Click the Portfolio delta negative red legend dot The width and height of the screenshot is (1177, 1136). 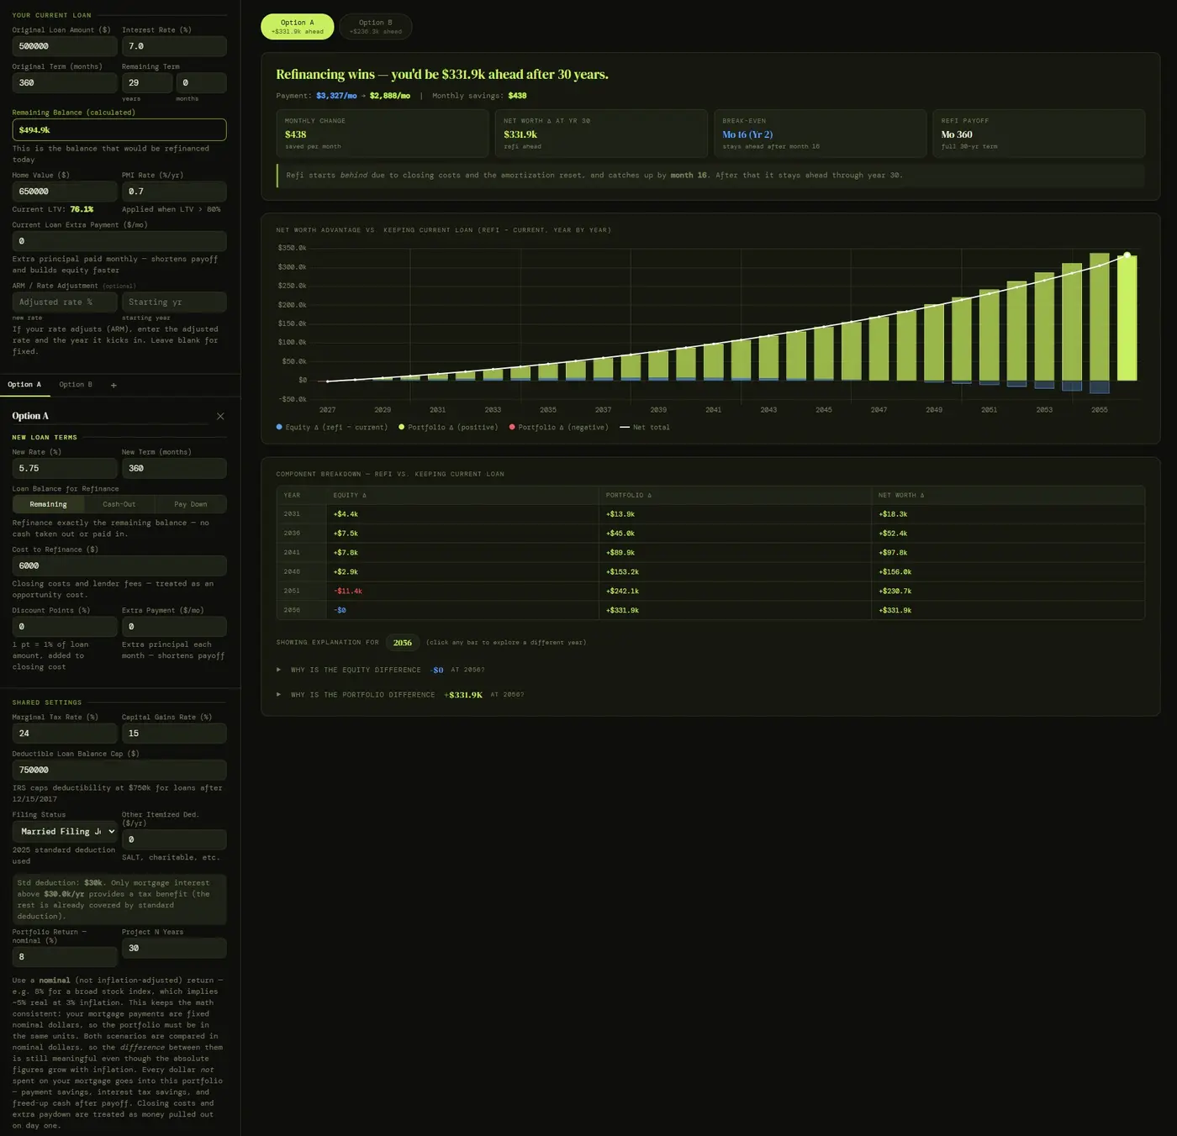click(512, 428)
